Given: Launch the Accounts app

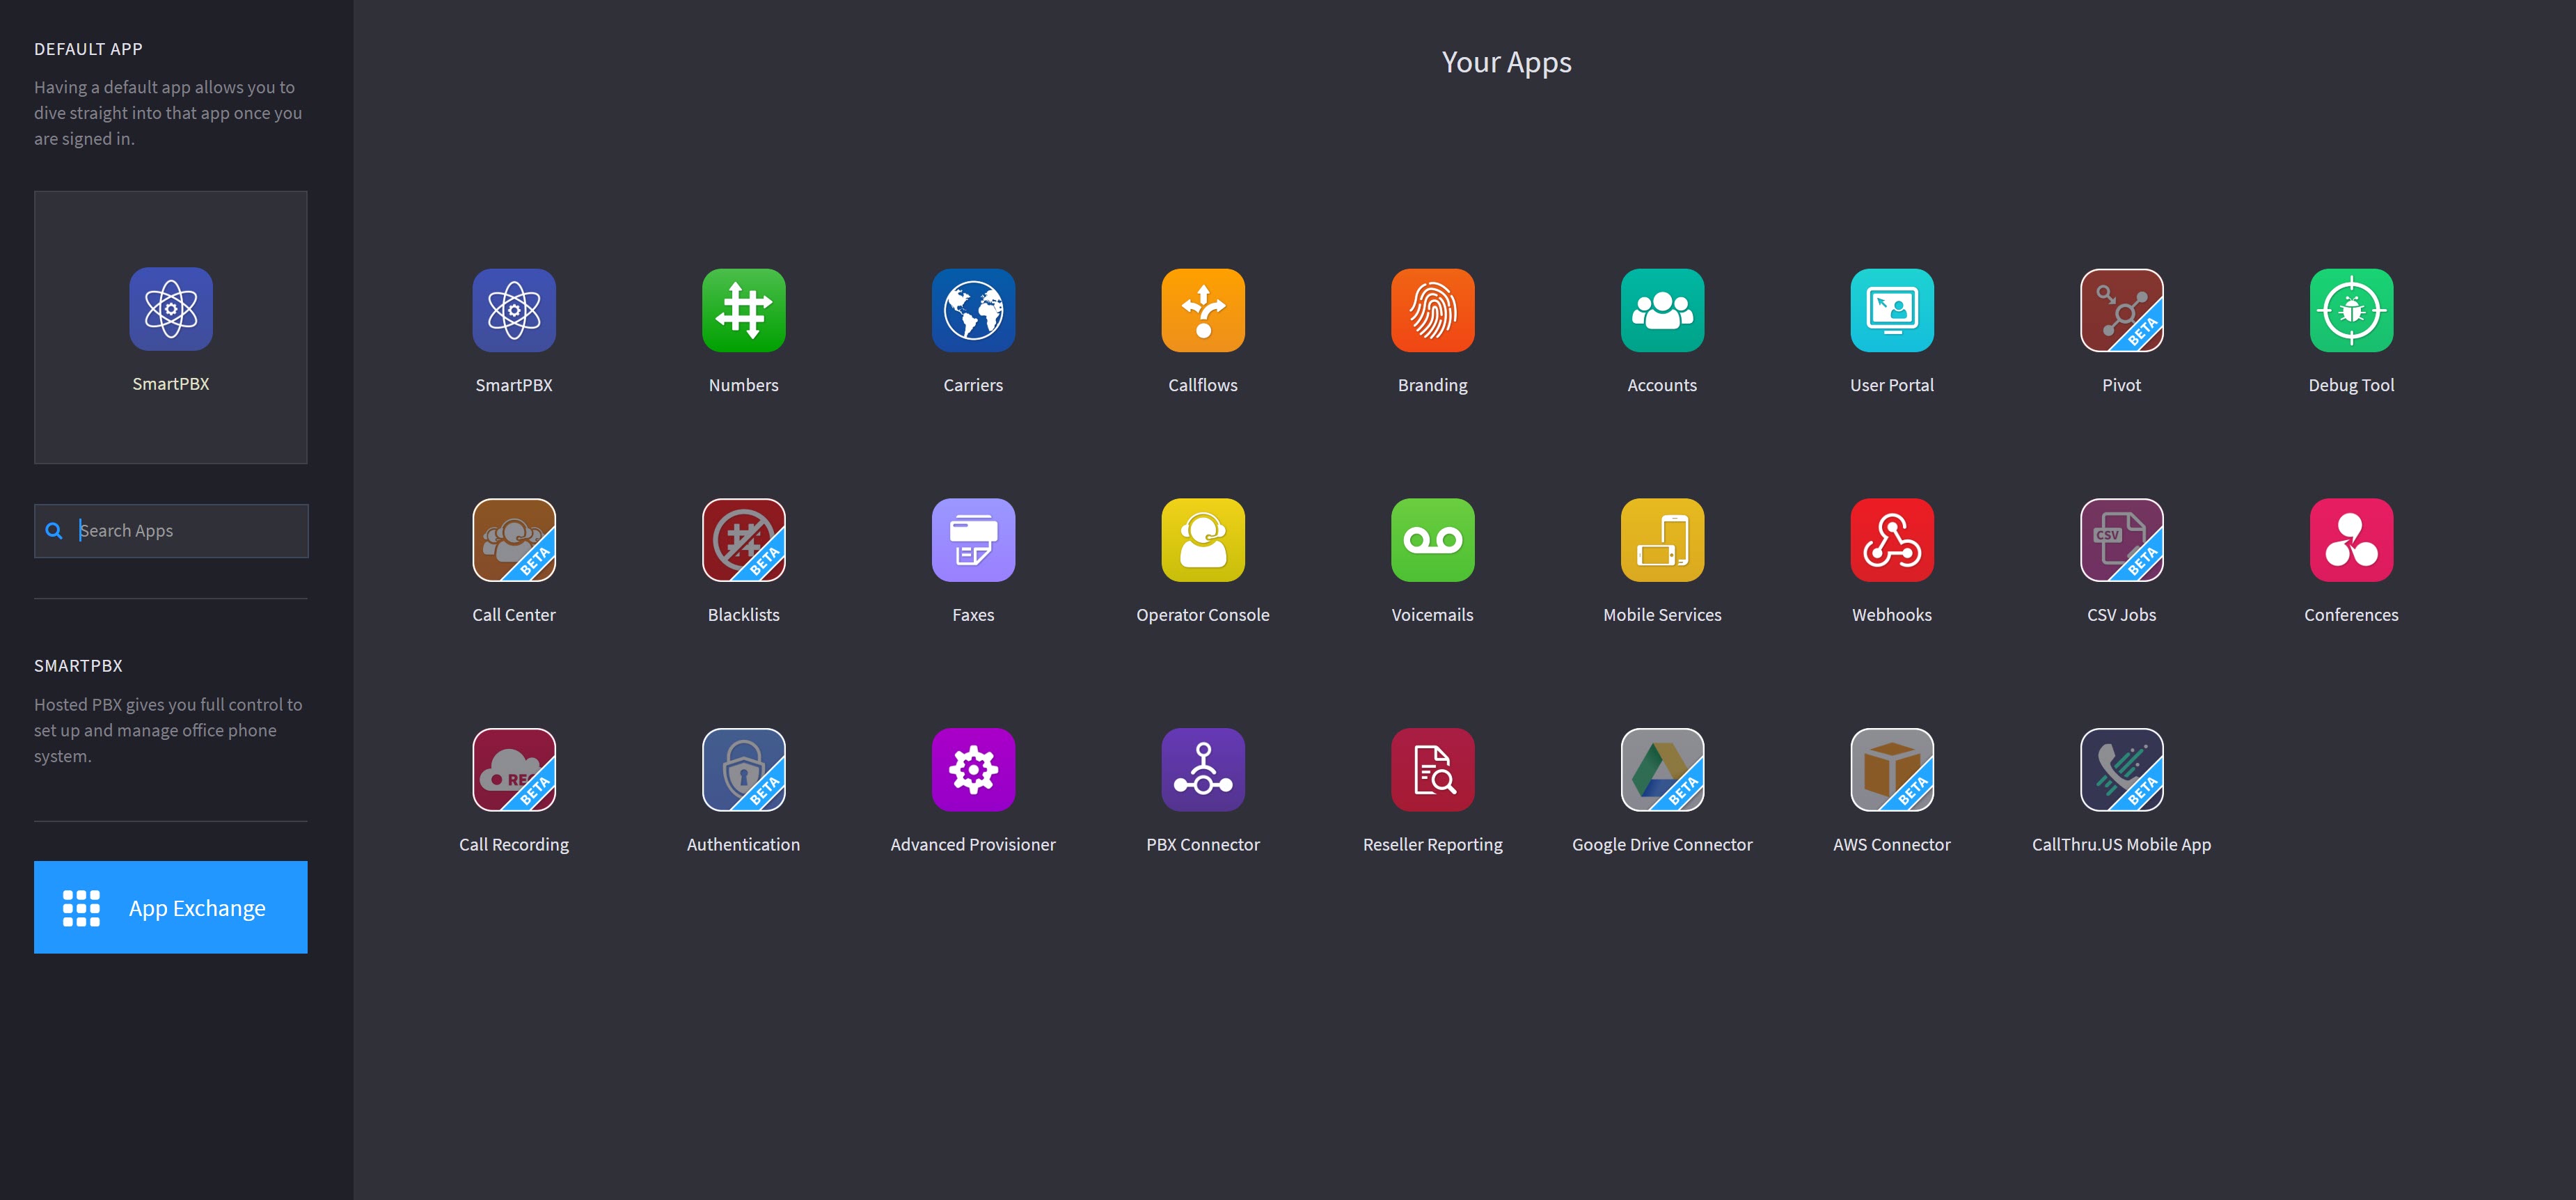Looking at the screenshot, I should click(x=1662, y=310).
